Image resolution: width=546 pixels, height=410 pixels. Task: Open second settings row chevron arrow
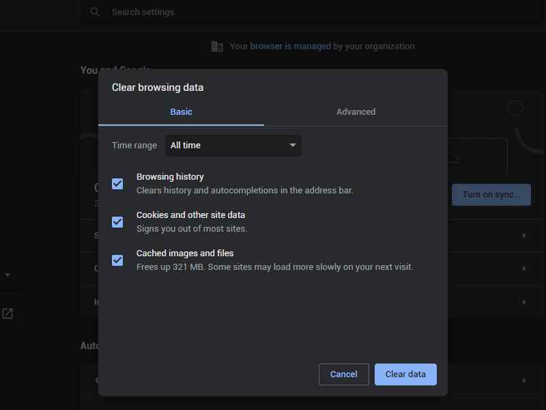[524, 269]
